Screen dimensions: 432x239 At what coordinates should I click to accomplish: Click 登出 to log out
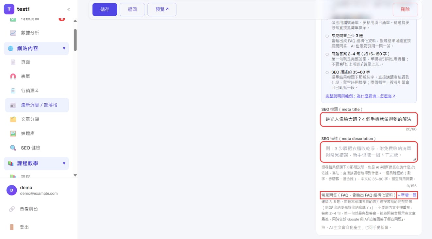[x=25, y=227]
